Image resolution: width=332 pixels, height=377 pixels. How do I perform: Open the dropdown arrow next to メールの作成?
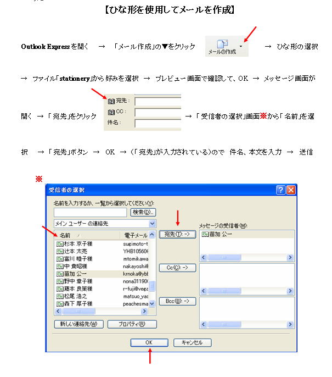(241, 46)
